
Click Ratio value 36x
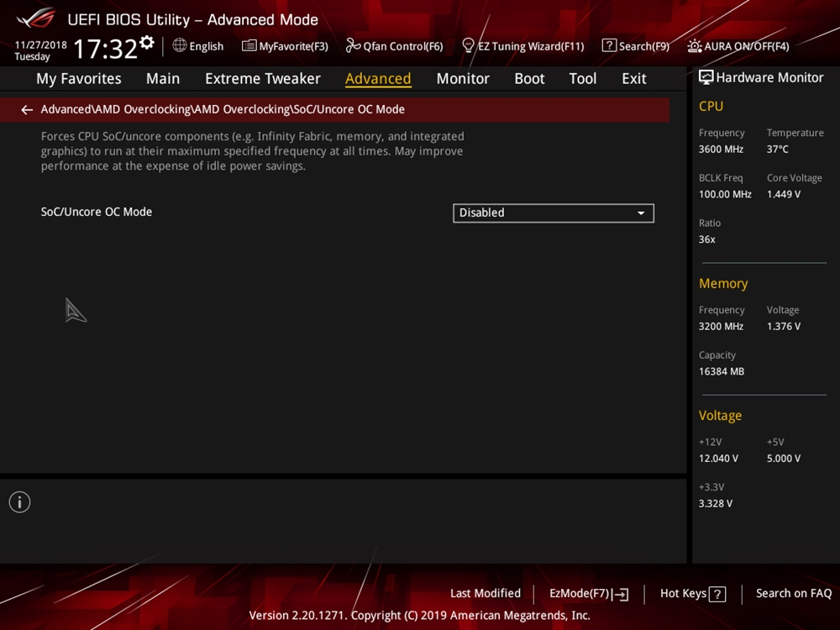pos(706,239)
